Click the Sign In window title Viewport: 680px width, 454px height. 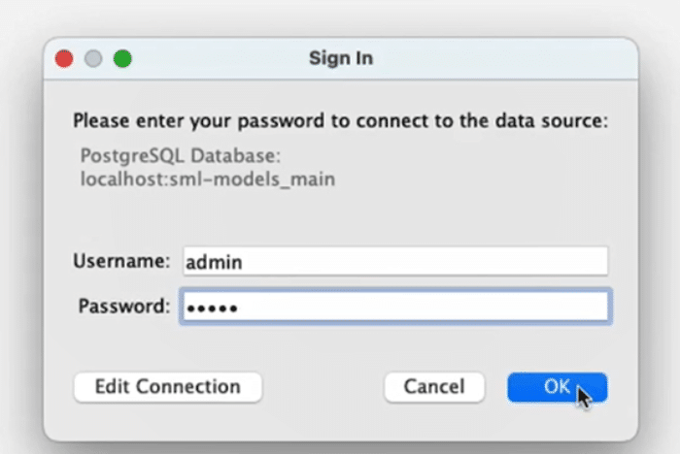(341, 58)
